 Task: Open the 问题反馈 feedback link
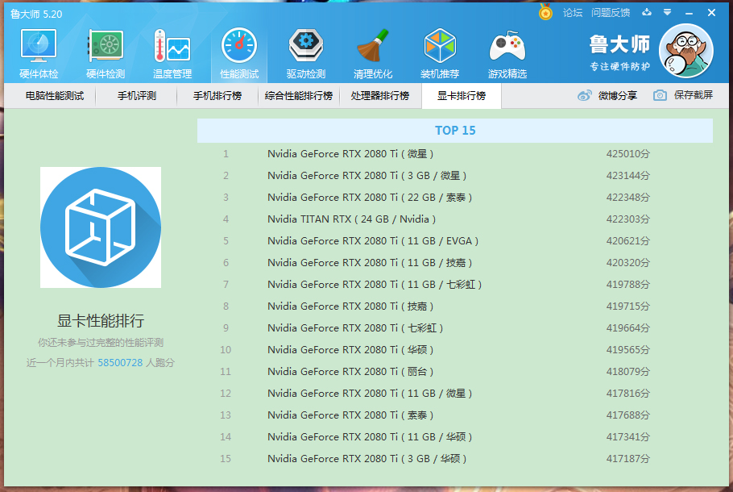pyautogui.click(x=611, y=12)
